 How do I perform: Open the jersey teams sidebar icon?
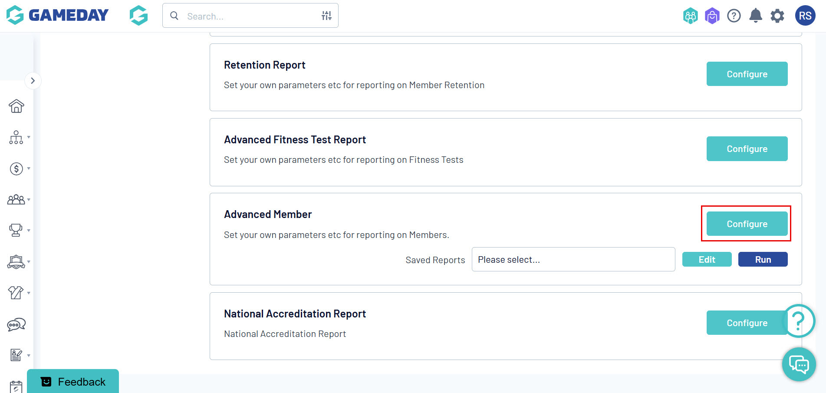(16, 293)
